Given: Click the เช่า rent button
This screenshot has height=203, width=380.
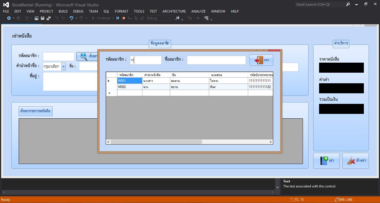Looking at the screenshot, I should [x=326, y=161].
